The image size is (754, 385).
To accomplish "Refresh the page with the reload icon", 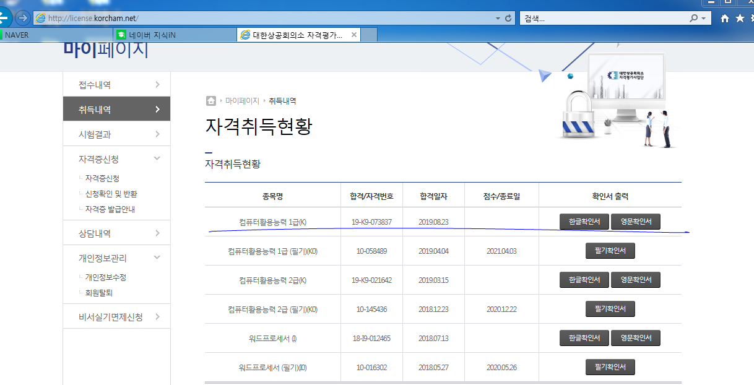I will point(509,18).
